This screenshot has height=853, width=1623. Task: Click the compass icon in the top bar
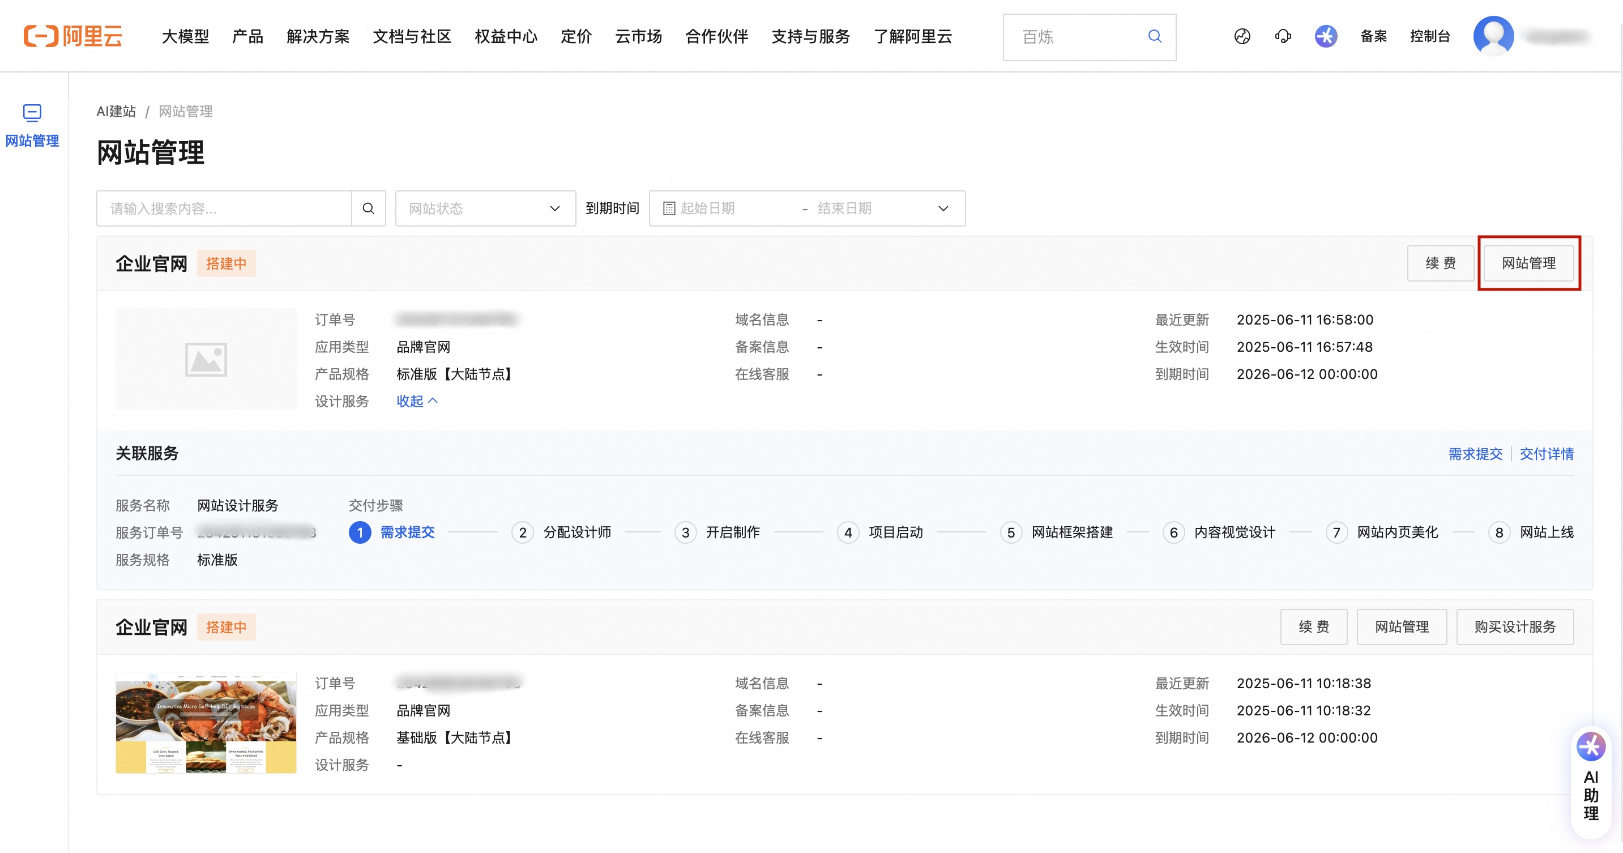[1242, 36]
